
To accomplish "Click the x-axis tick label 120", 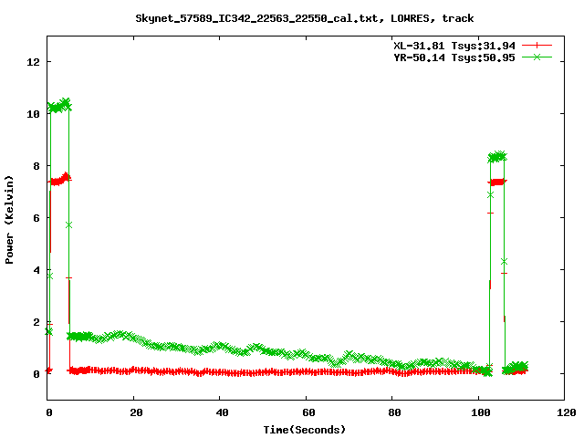I will (567, 412).
